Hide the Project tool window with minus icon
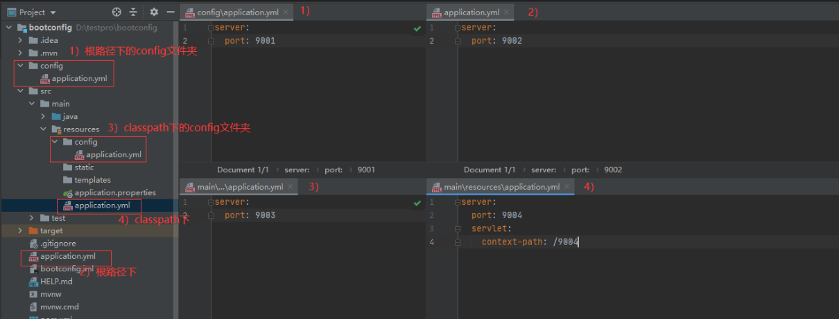Viewport: 839px width, 319px height. 171,12
